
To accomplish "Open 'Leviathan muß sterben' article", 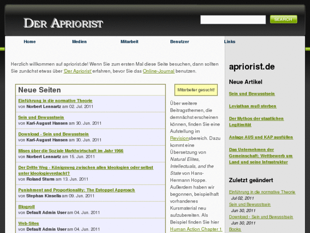I will [253, 106].
